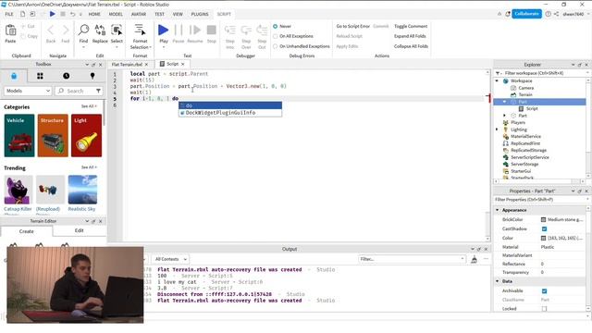Click the Toolbox search filter icon

[x=98, y=91]
